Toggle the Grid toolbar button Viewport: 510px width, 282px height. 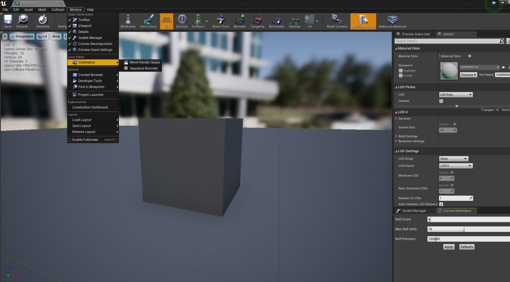point(167,21)
